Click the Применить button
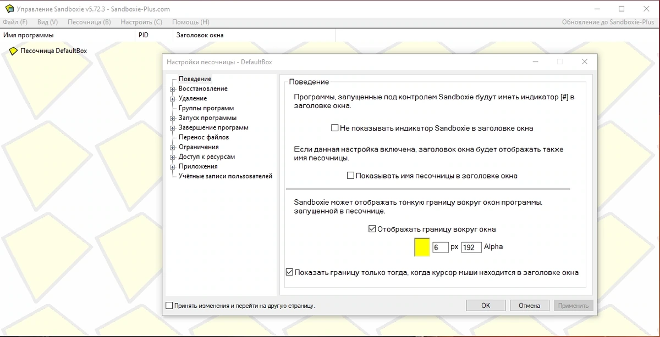This screenshot has height=337, width=660. click(x=574, y=306)
